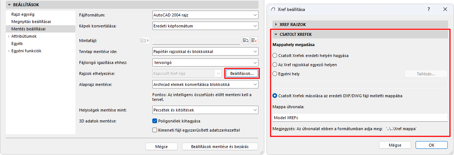Enable Kimeneti fájl egyszerűsített adatszerkezettel checkbox
This screenshot has height=155, width=454.
pos(155,130)
